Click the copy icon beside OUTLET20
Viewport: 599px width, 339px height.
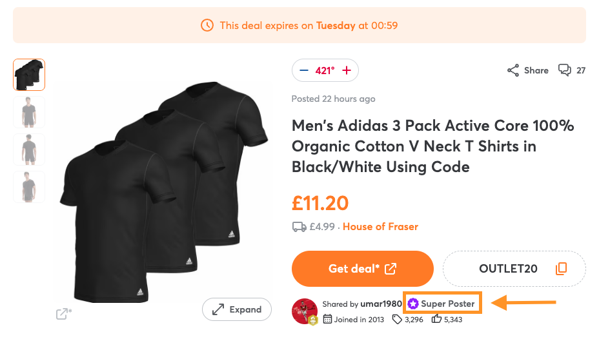click(x=561, y=269)
